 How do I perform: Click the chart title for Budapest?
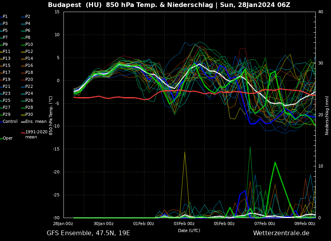[169, 5]
